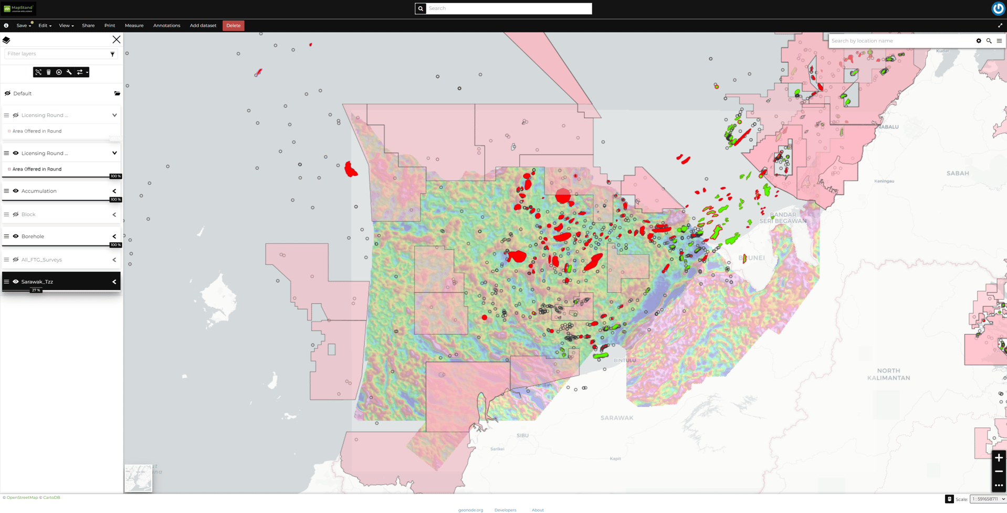Click the filter funnel icon
Viewport: 1007px width, 513px height.
[x=112, y=54]
